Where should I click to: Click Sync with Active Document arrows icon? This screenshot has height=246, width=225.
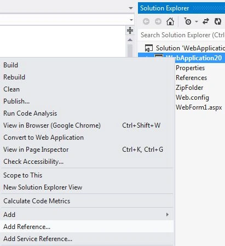206,21
